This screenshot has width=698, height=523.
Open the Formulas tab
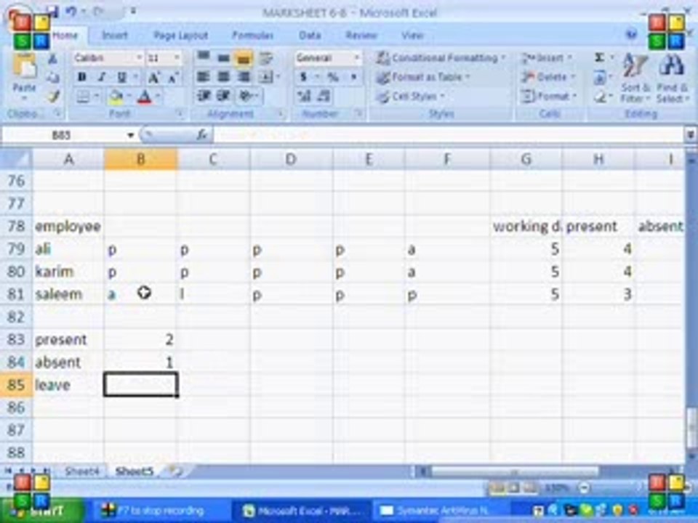click(x=252, y=36)
